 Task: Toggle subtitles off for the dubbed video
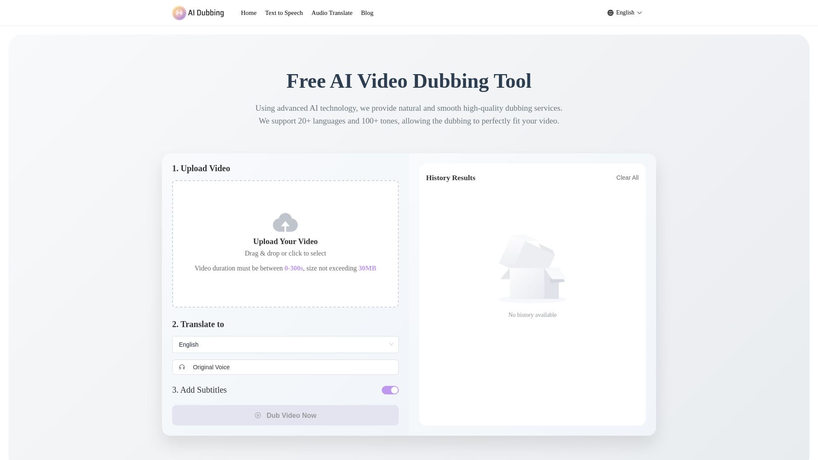tap(390, 390)
